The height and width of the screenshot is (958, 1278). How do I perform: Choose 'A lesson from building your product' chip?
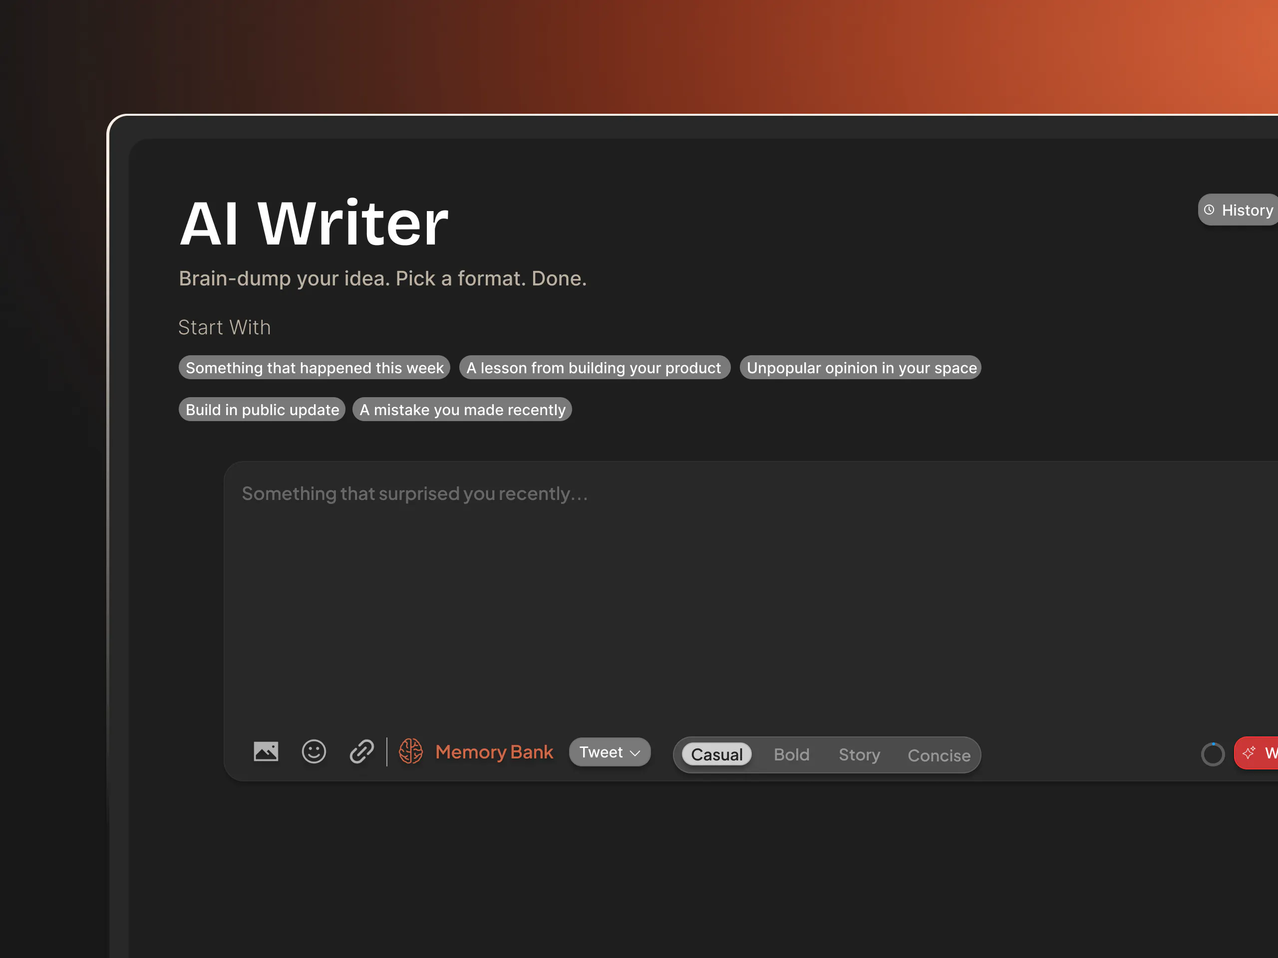[x=595, y=368]
